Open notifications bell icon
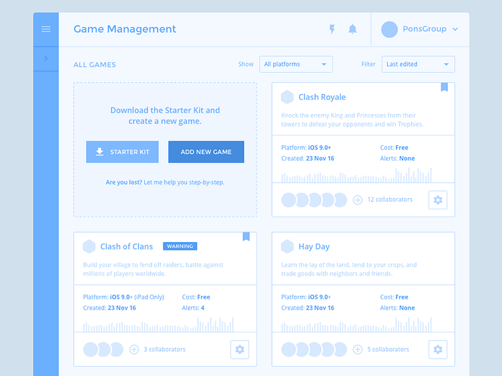This screenshot has height=376, width=502. point(352,29)
